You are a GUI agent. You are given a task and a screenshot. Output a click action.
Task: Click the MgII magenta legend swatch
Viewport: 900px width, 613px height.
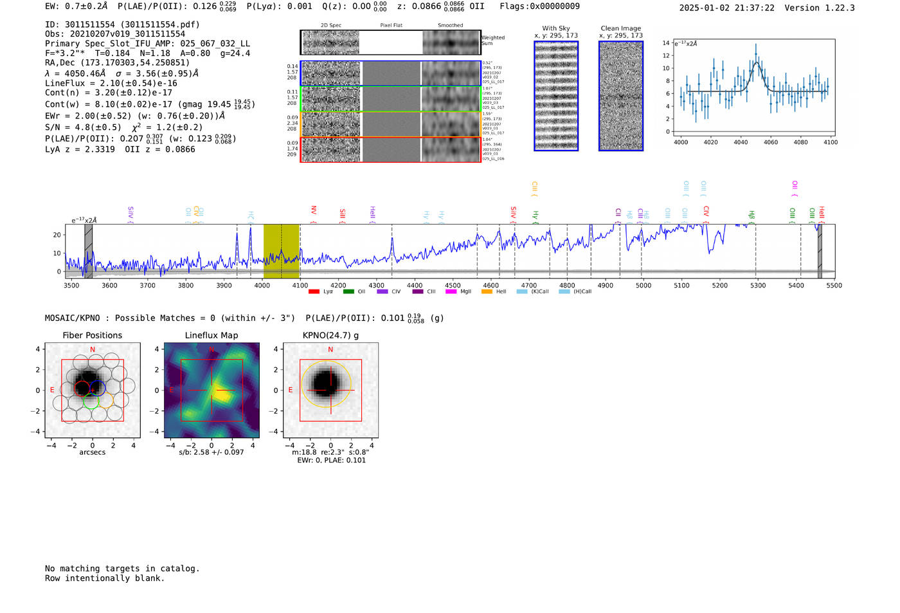tap(452, 291)
